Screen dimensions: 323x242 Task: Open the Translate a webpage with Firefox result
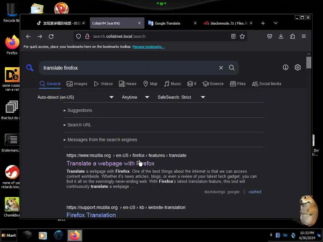tap(110, 164)
